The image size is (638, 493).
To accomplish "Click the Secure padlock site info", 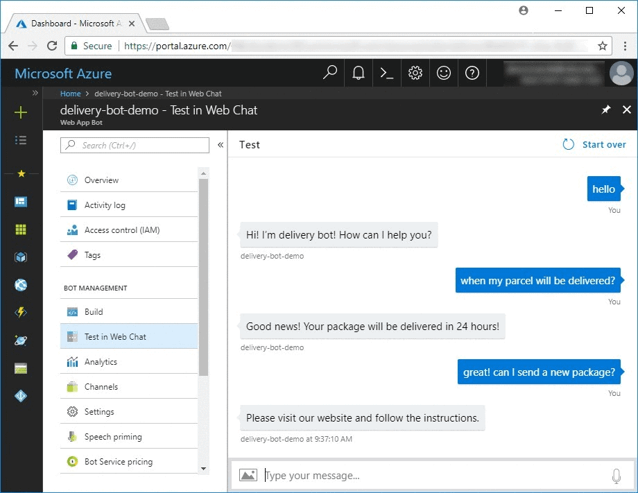I will point(92,46).
